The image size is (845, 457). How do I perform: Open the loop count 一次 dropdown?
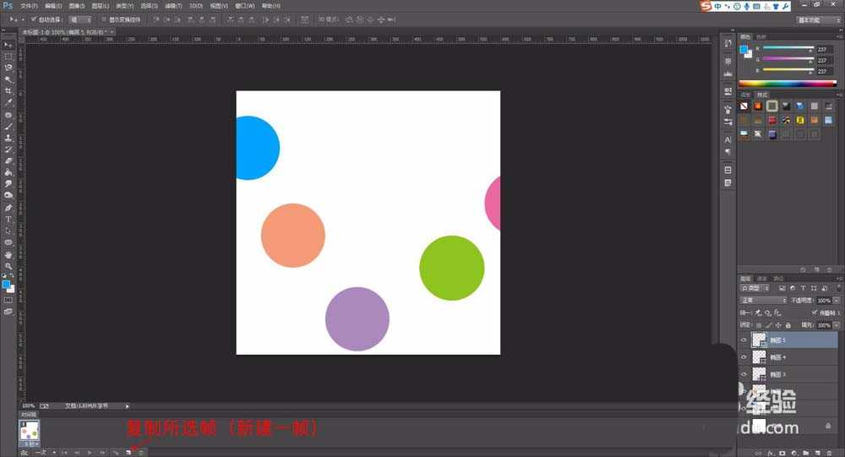click(41, 453)
